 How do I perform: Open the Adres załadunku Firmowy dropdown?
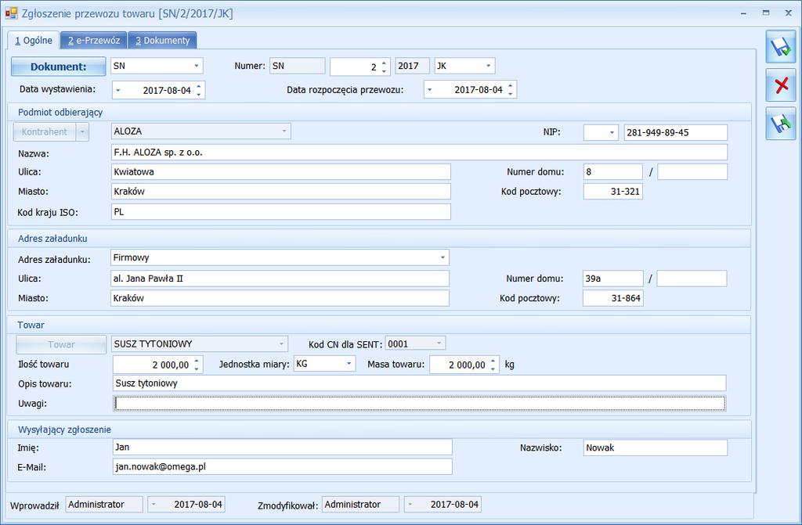click(x=443, y=257)
